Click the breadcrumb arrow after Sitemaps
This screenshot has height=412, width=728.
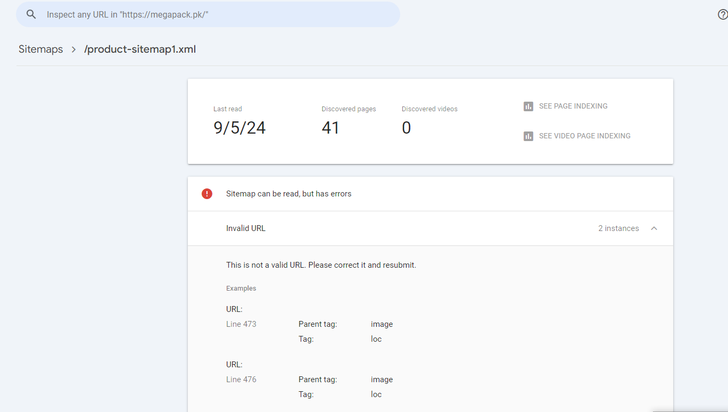pyautogui.click(x=74, y=50)
